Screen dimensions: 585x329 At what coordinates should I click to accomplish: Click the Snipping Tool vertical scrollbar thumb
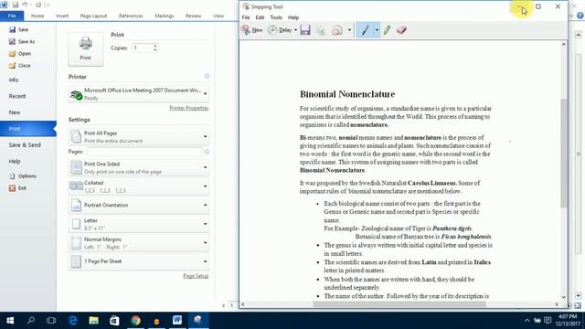pos(564,153)
